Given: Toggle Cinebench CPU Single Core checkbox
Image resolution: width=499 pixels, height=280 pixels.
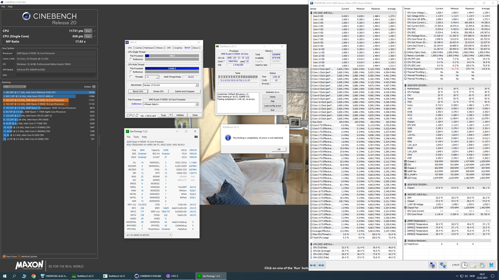Looking at the screenshot, I should pyautogui.click(x=94, y=36).
